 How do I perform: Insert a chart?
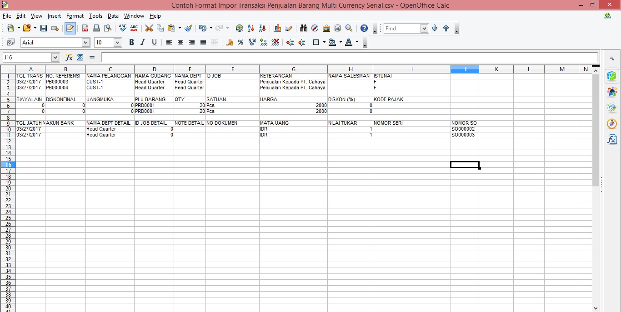pos(277,28)
